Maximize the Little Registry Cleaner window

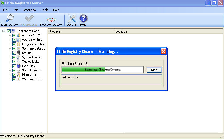tap(214, 3)
